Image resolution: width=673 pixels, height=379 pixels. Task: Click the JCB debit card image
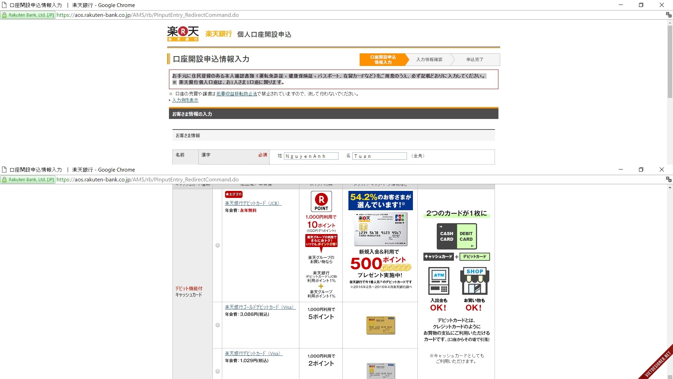point(381,229)
